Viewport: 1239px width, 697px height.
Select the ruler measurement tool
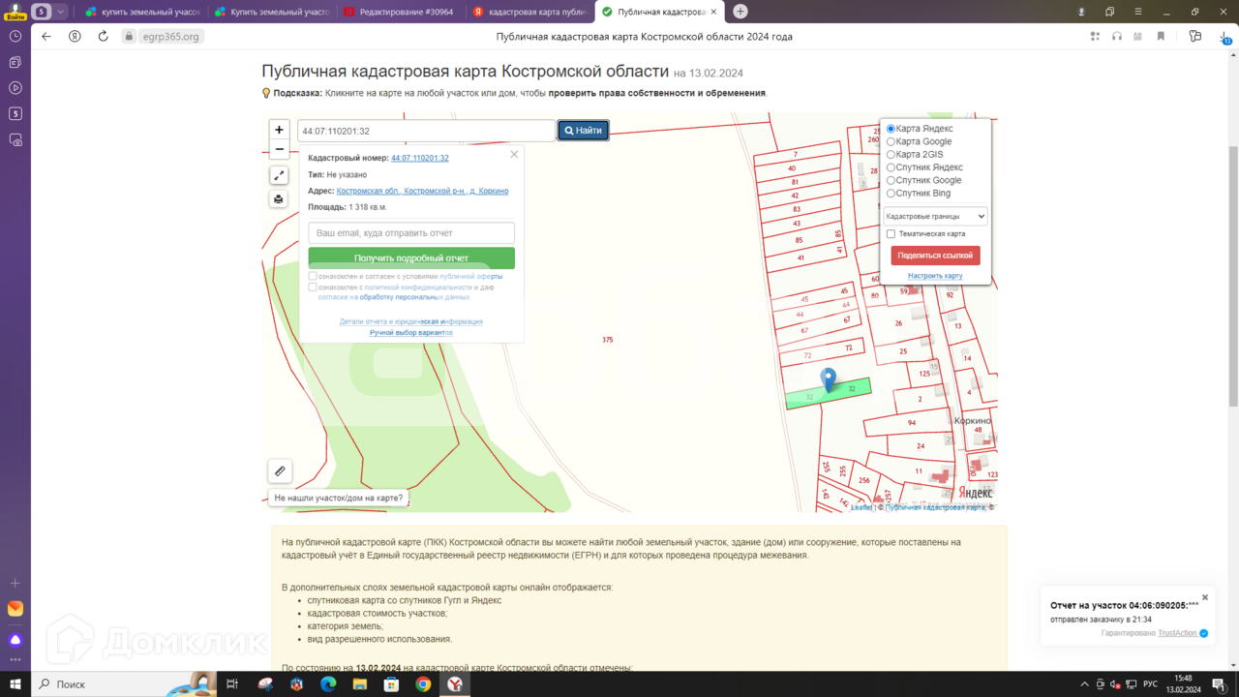280,471
